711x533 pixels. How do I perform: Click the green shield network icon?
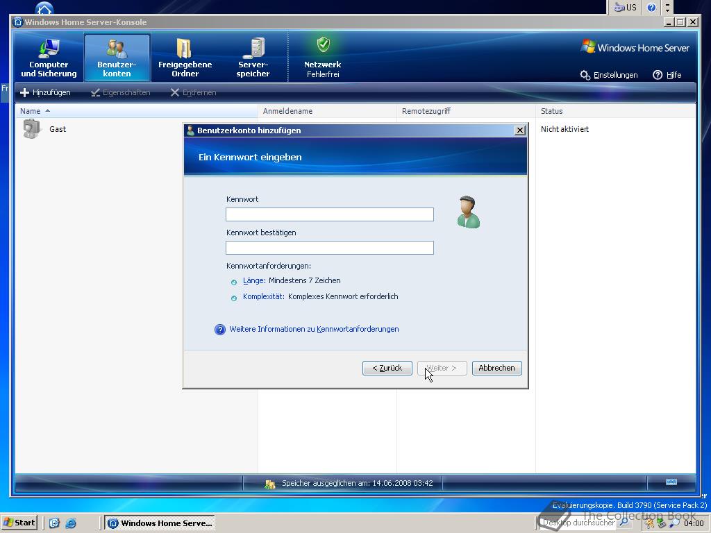324,45
